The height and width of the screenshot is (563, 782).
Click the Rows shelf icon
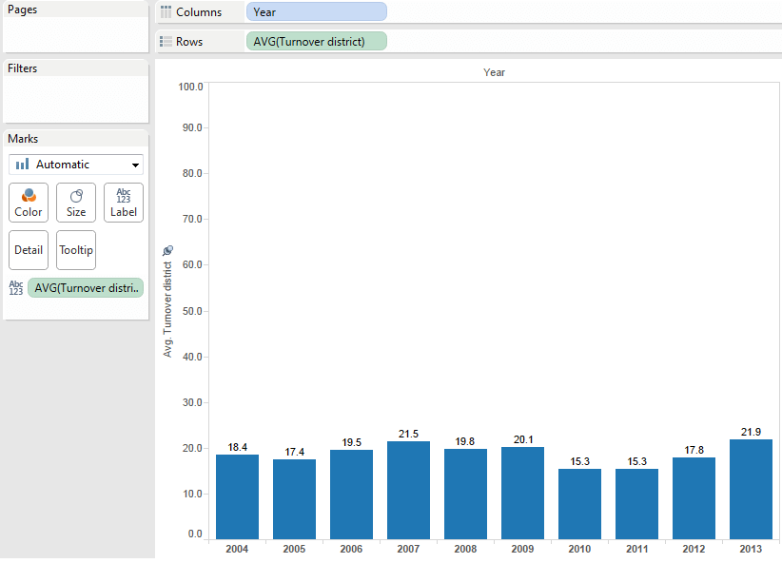165,41
